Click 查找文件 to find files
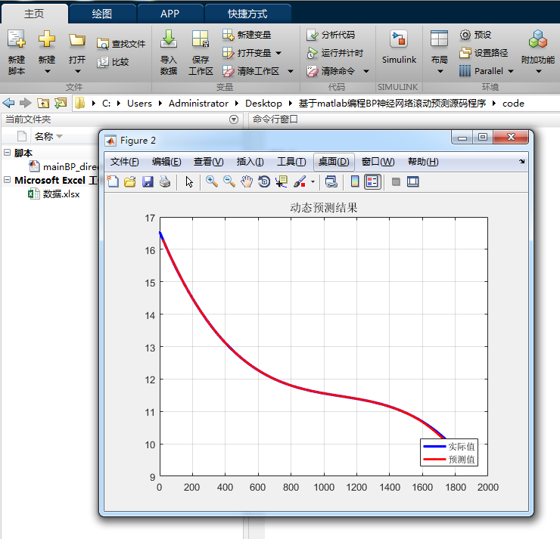 (x=121, y=44)
